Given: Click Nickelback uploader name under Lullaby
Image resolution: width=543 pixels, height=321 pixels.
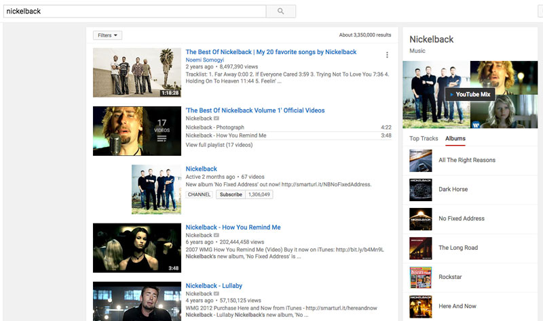Looking at the screenshot, I should (199, 293).
